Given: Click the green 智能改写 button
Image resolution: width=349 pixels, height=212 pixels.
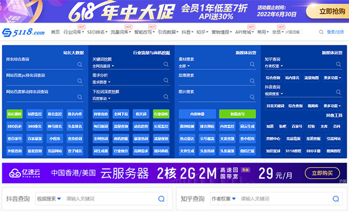Looking at the screenshot, I should coord(237,114).
